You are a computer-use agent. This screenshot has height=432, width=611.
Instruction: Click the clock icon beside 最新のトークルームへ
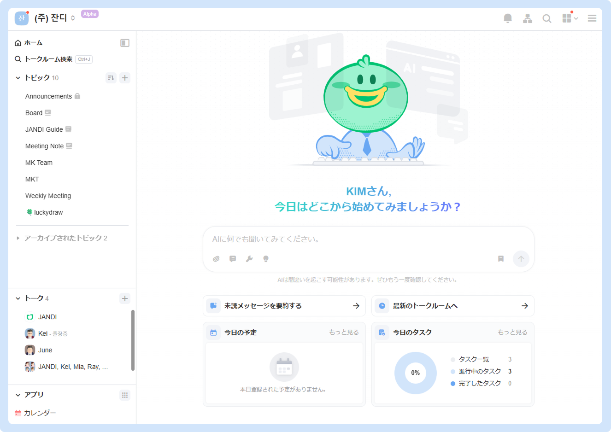click(382, 306)
